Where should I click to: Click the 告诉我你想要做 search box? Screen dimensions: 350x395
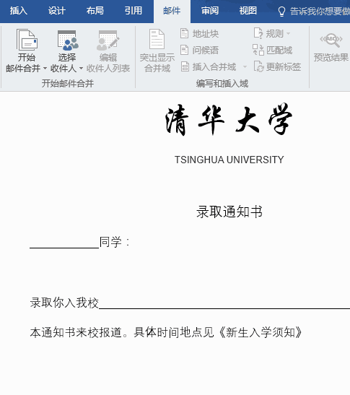[320, 12]
